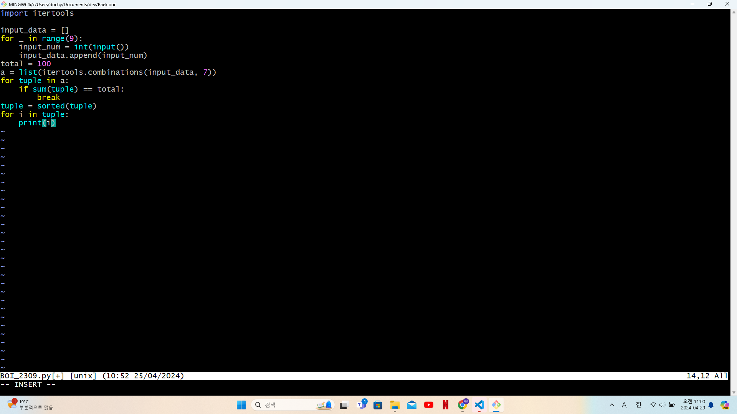Open the Copilot preview icon
The image size is (737, 414).
724,405
